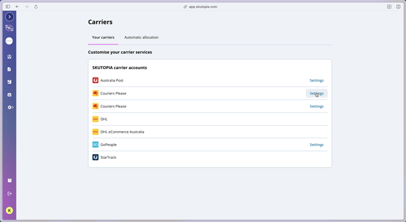Open the bag icon in sidebar
Viewport: 406px width, 222px height.
coord(9,94)
